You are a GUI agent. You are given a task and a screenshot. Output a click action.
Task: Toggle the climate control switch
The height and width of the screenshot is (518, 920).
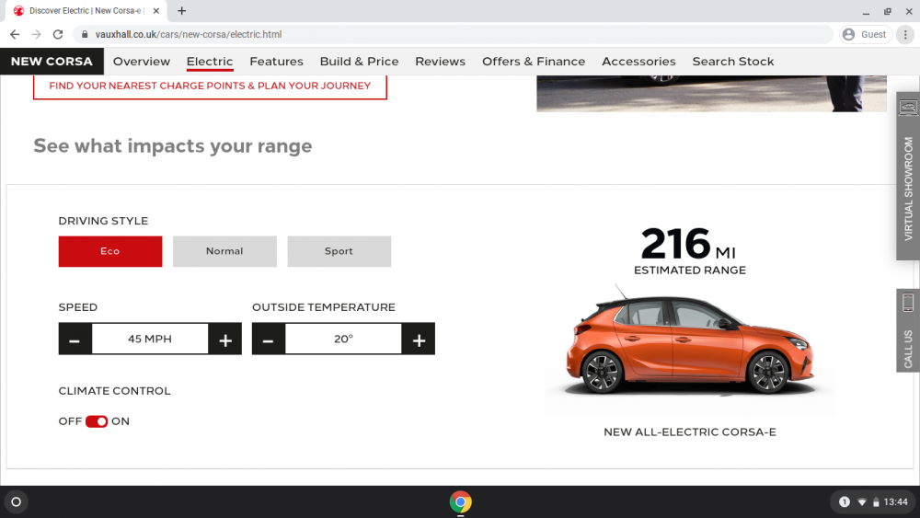click(97, 421)
